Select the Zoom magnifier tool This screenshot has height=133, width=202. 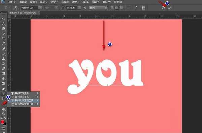click(3, 114)
